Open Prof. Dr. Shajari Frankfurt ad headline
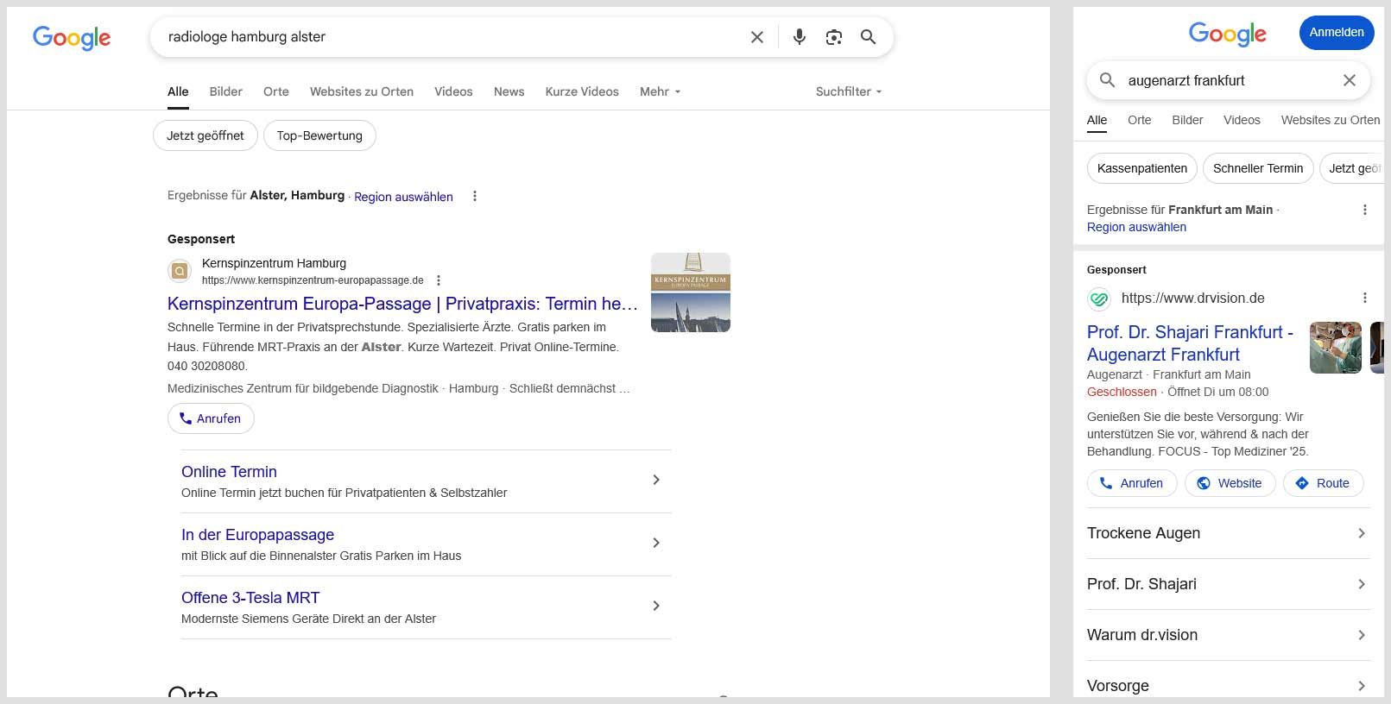The height and width of the screenshot is (704, 1391). click(x=1190, y=343)
